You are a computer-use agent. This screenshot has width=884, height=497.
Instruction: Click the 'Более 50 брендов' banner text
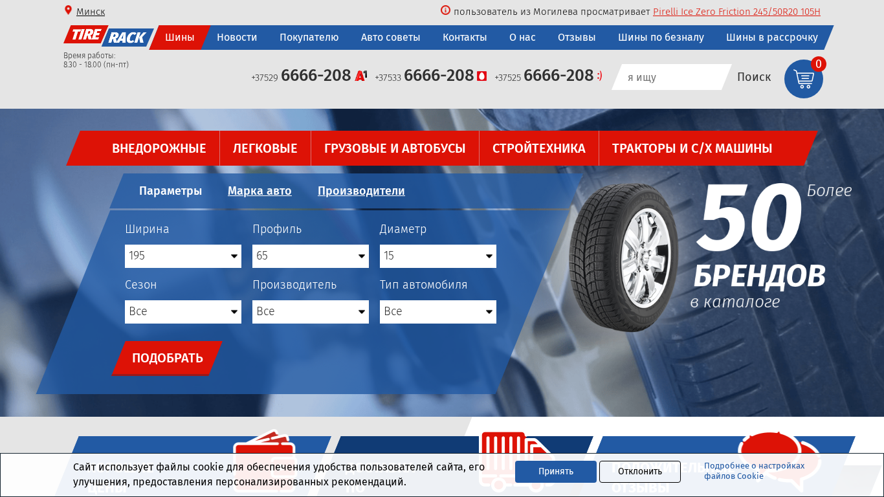tap(770, 246)
